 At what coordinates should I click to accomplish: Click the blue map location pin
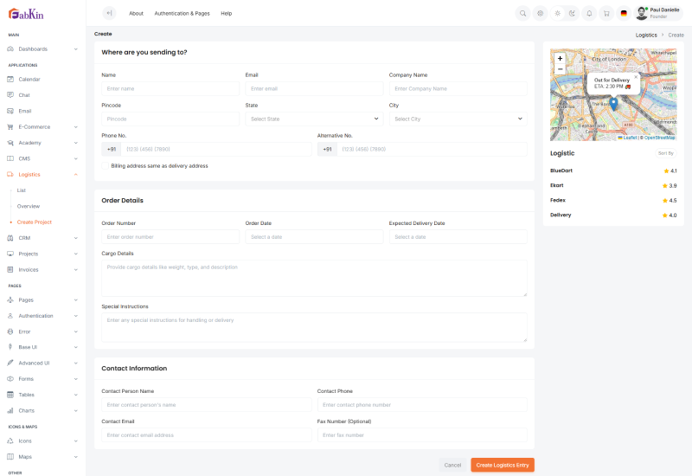(613, 103)
